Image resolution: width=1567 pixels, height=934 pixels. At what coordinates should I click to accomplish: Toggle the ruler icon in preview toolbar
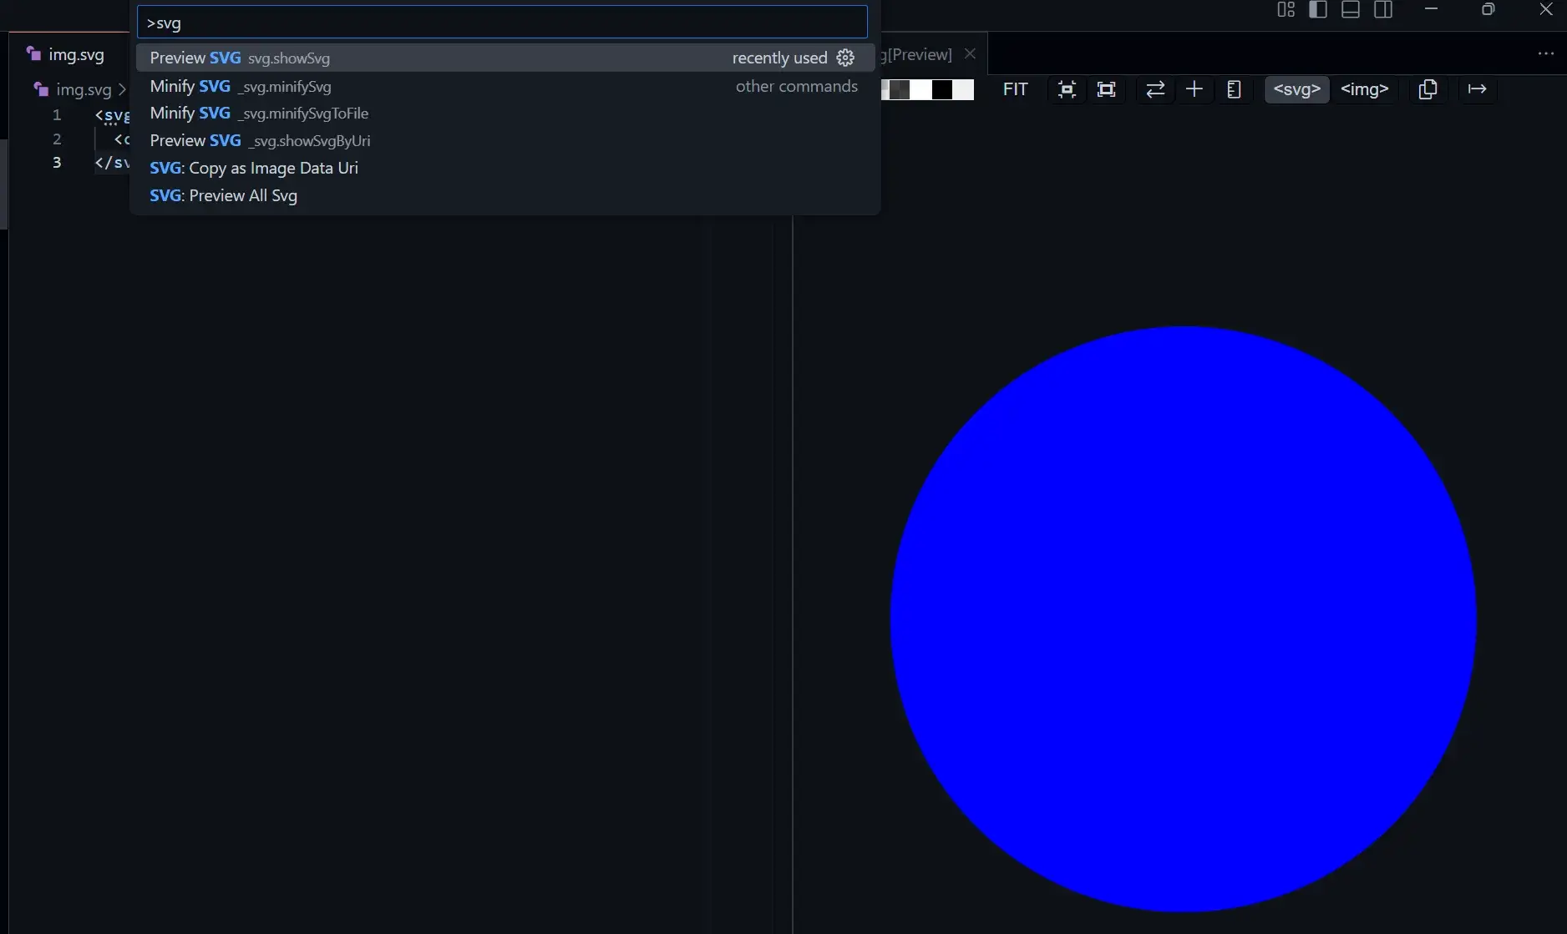tap(1234, 89)
